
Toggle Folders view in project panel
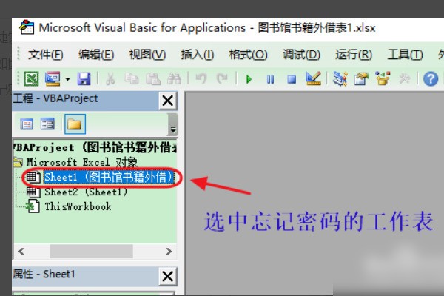(75, 124)
